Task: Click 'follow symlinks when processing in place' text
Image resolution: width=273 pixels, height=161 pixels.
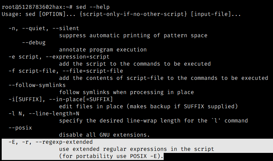Action: tap(127, 92)
